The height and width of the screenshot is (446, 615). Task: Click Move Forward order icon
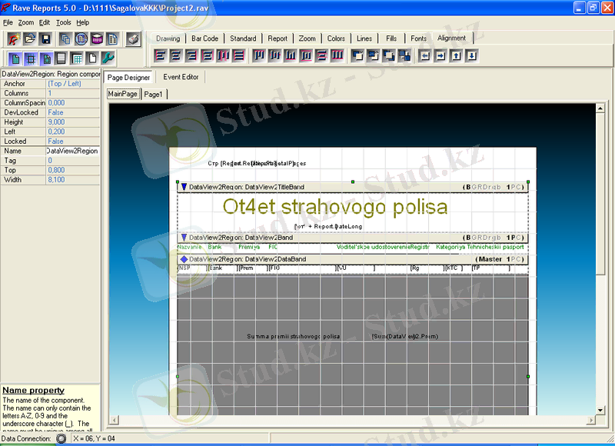pos(357,55)
